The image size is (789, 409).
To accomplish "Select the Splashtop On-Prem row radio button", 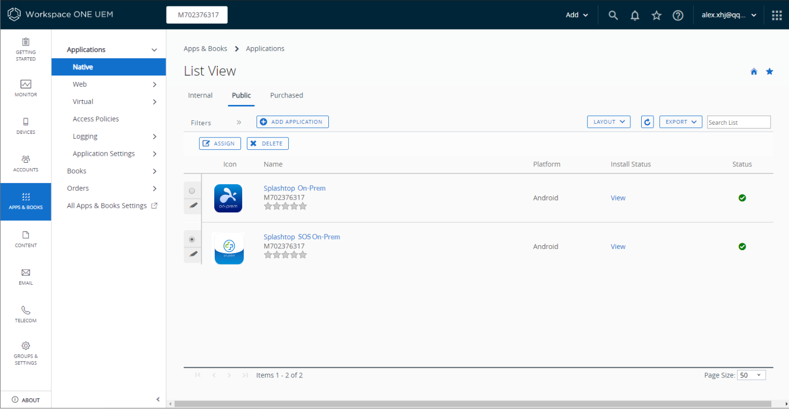I will click(x=192, y=191).
